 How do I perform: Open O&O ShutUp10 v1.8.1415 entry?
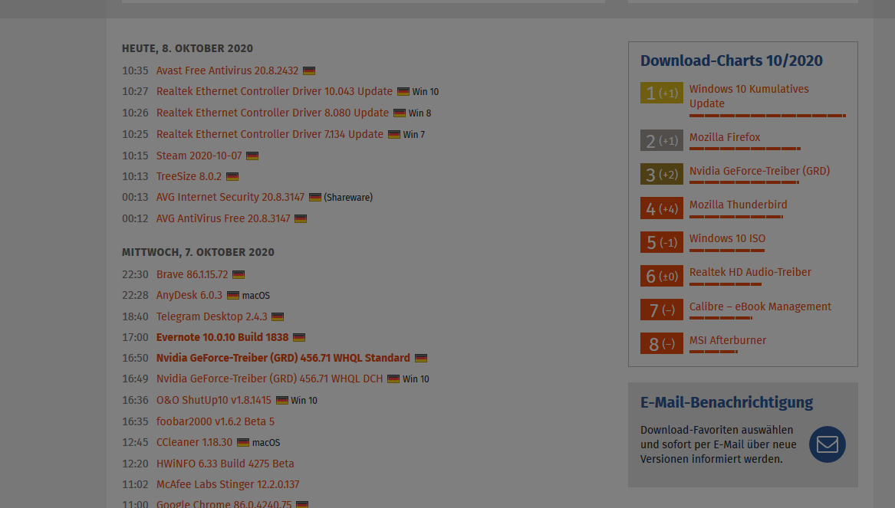click(x=213, y=400)
